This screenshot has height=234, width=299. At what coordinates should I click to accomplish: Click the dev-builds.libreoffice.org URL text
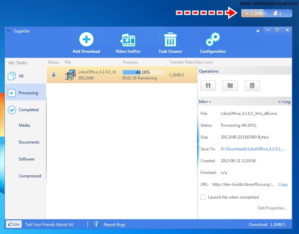coord(243,184)
